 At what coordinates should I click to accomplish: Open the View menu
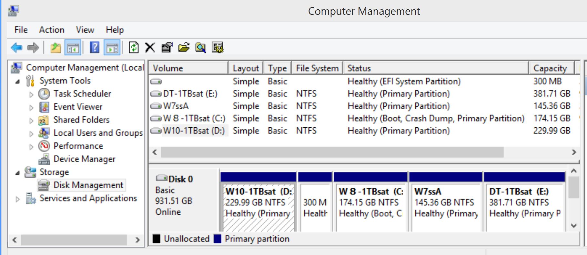coord(85,30)
